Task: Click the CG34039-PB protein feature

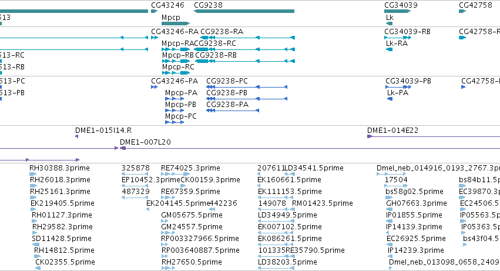Action: coord(398,87)
